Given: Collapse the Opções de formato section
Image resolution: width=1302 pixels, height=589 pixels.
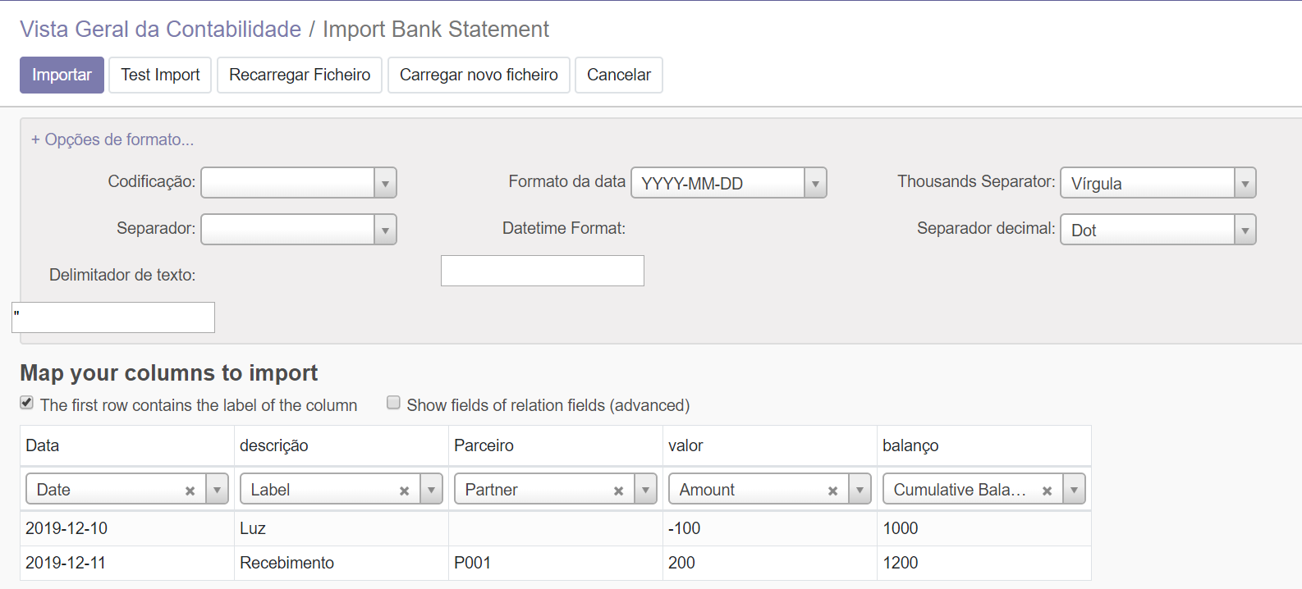Looking at the screenshot, I should coord(112,139).
